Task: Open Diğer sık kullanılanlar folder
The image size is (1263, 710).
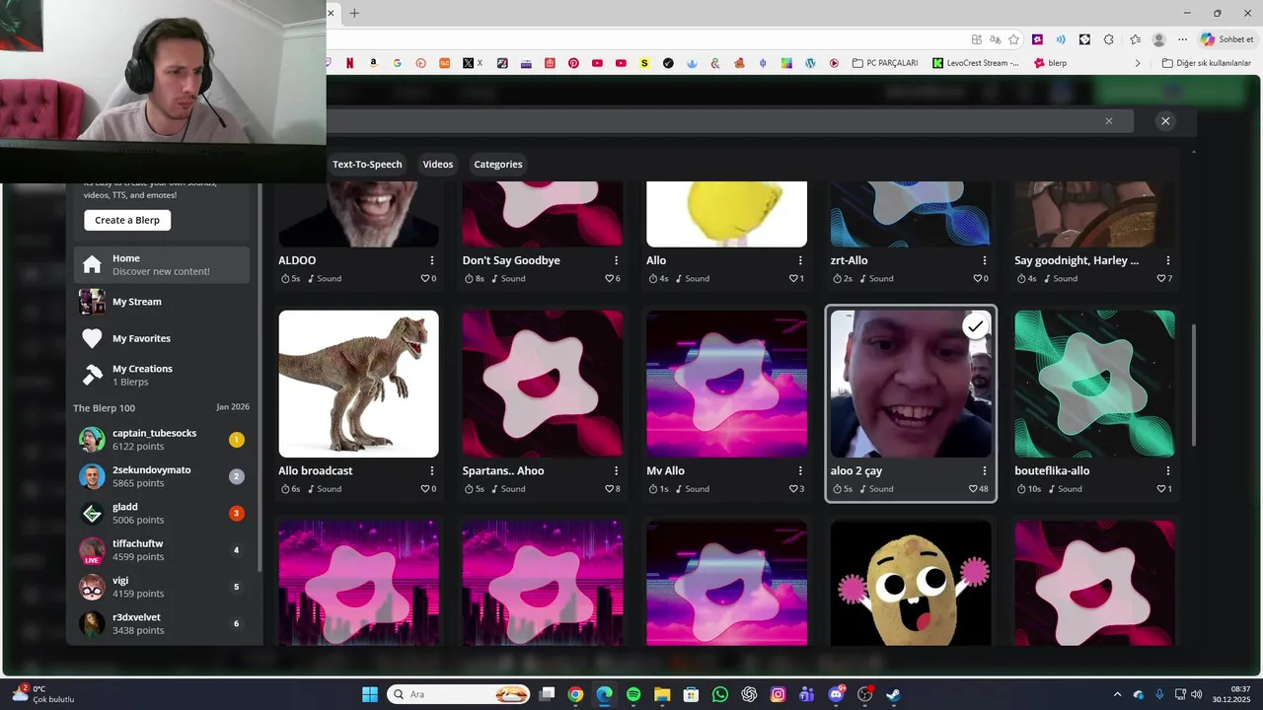Action: click(1206, 63)
